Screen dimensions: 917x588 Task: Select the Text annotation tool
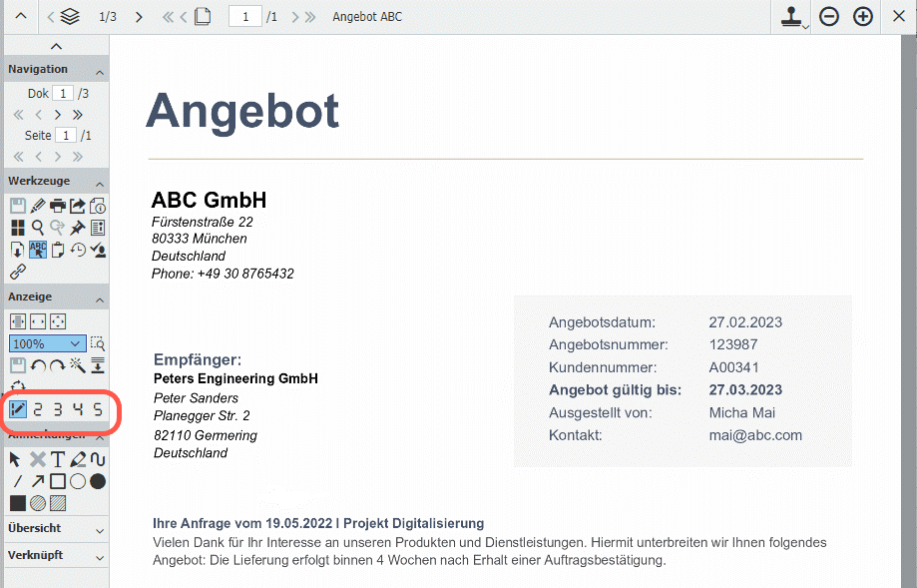[58, 458]
